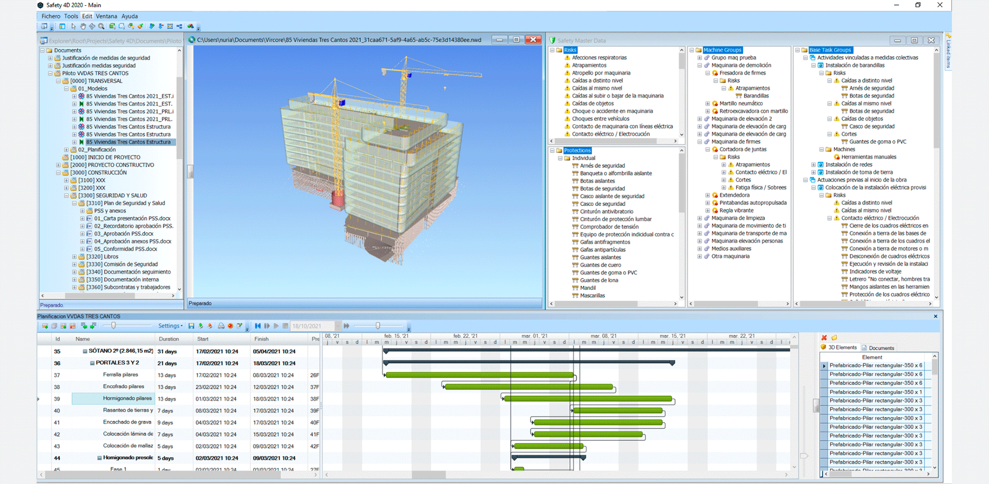This screenshot has width=989, height=484.
Task: Collapse the PORTALES 3 Y 2 task group
Action: (x=92, y=364)
